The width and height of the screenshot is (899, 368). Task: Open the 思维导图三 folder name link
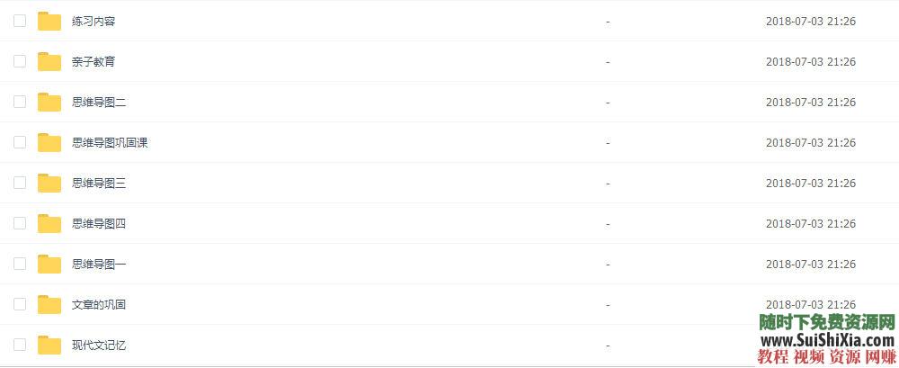99,184
